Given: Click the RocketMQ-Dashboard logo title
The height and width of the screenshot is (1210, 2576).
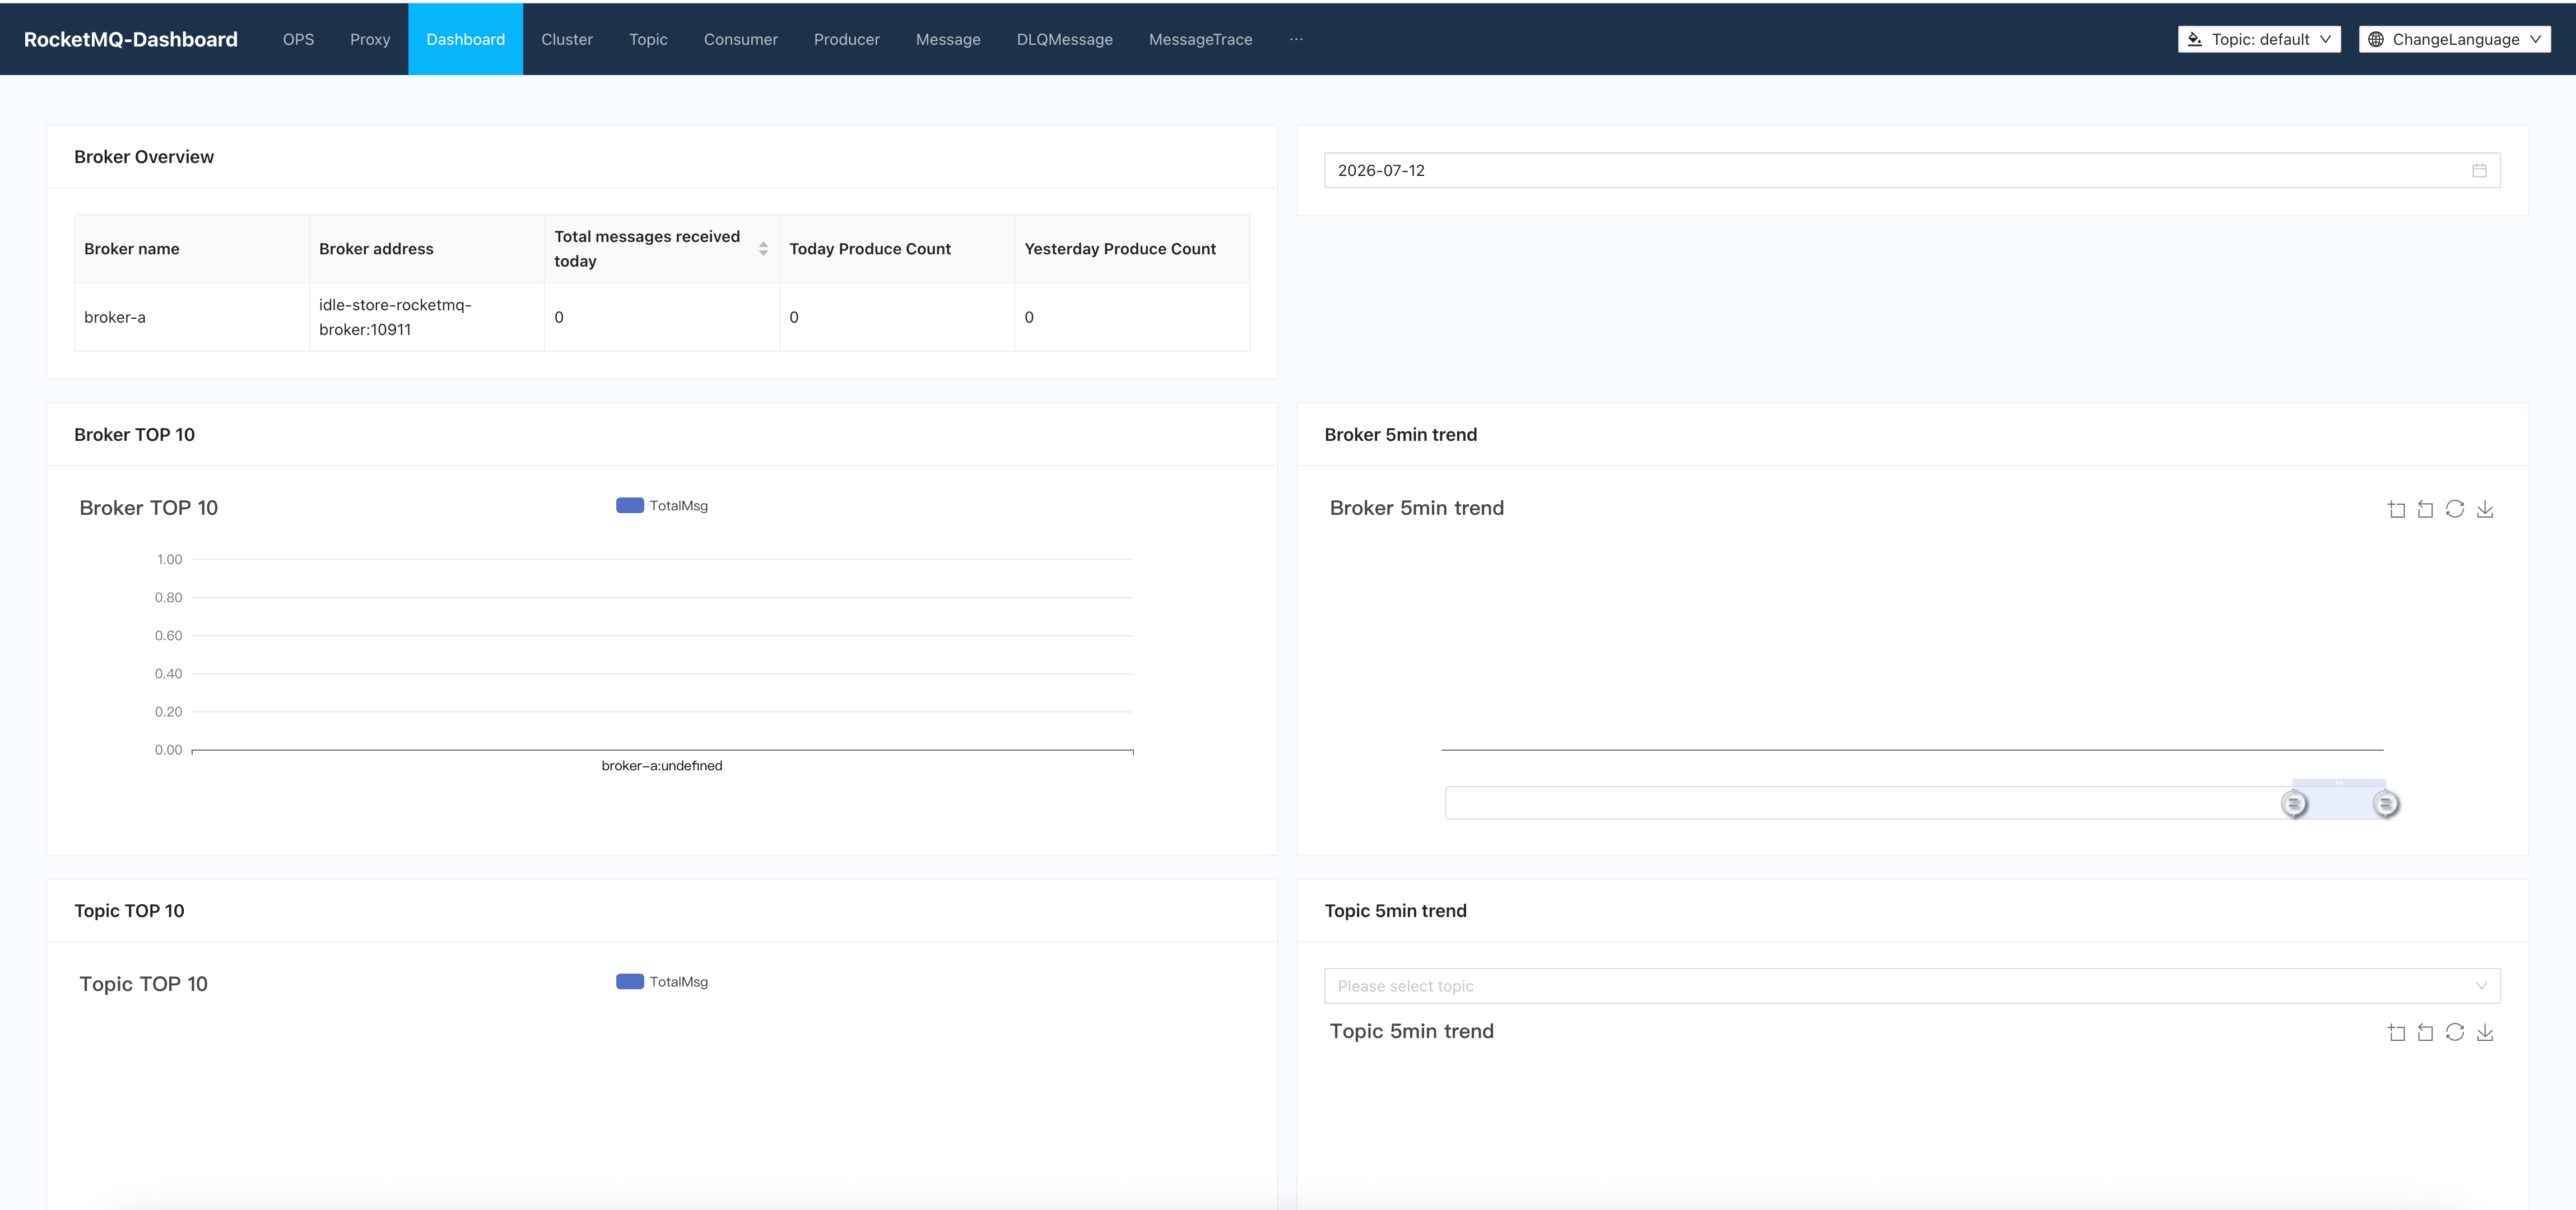Looking at the screenshot, I should pos(131,39).
